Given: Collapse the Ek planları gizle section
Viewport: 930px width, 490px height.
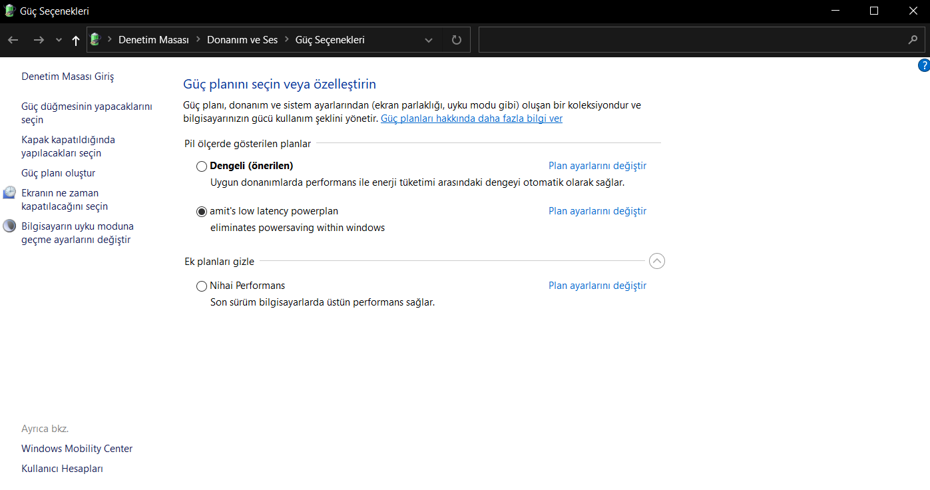Looking at the screenshot, I should click(x=656, y=261).
